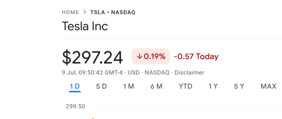Screen dimensions: 282x119
Task: Click the USD currency label
Action: point(133,73)
